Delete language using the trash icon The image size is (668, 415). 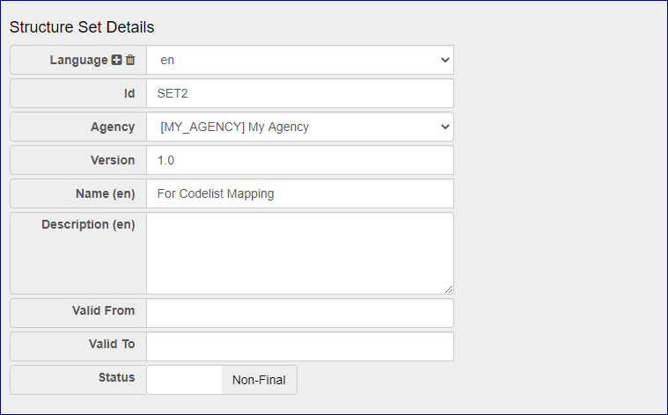130,61
